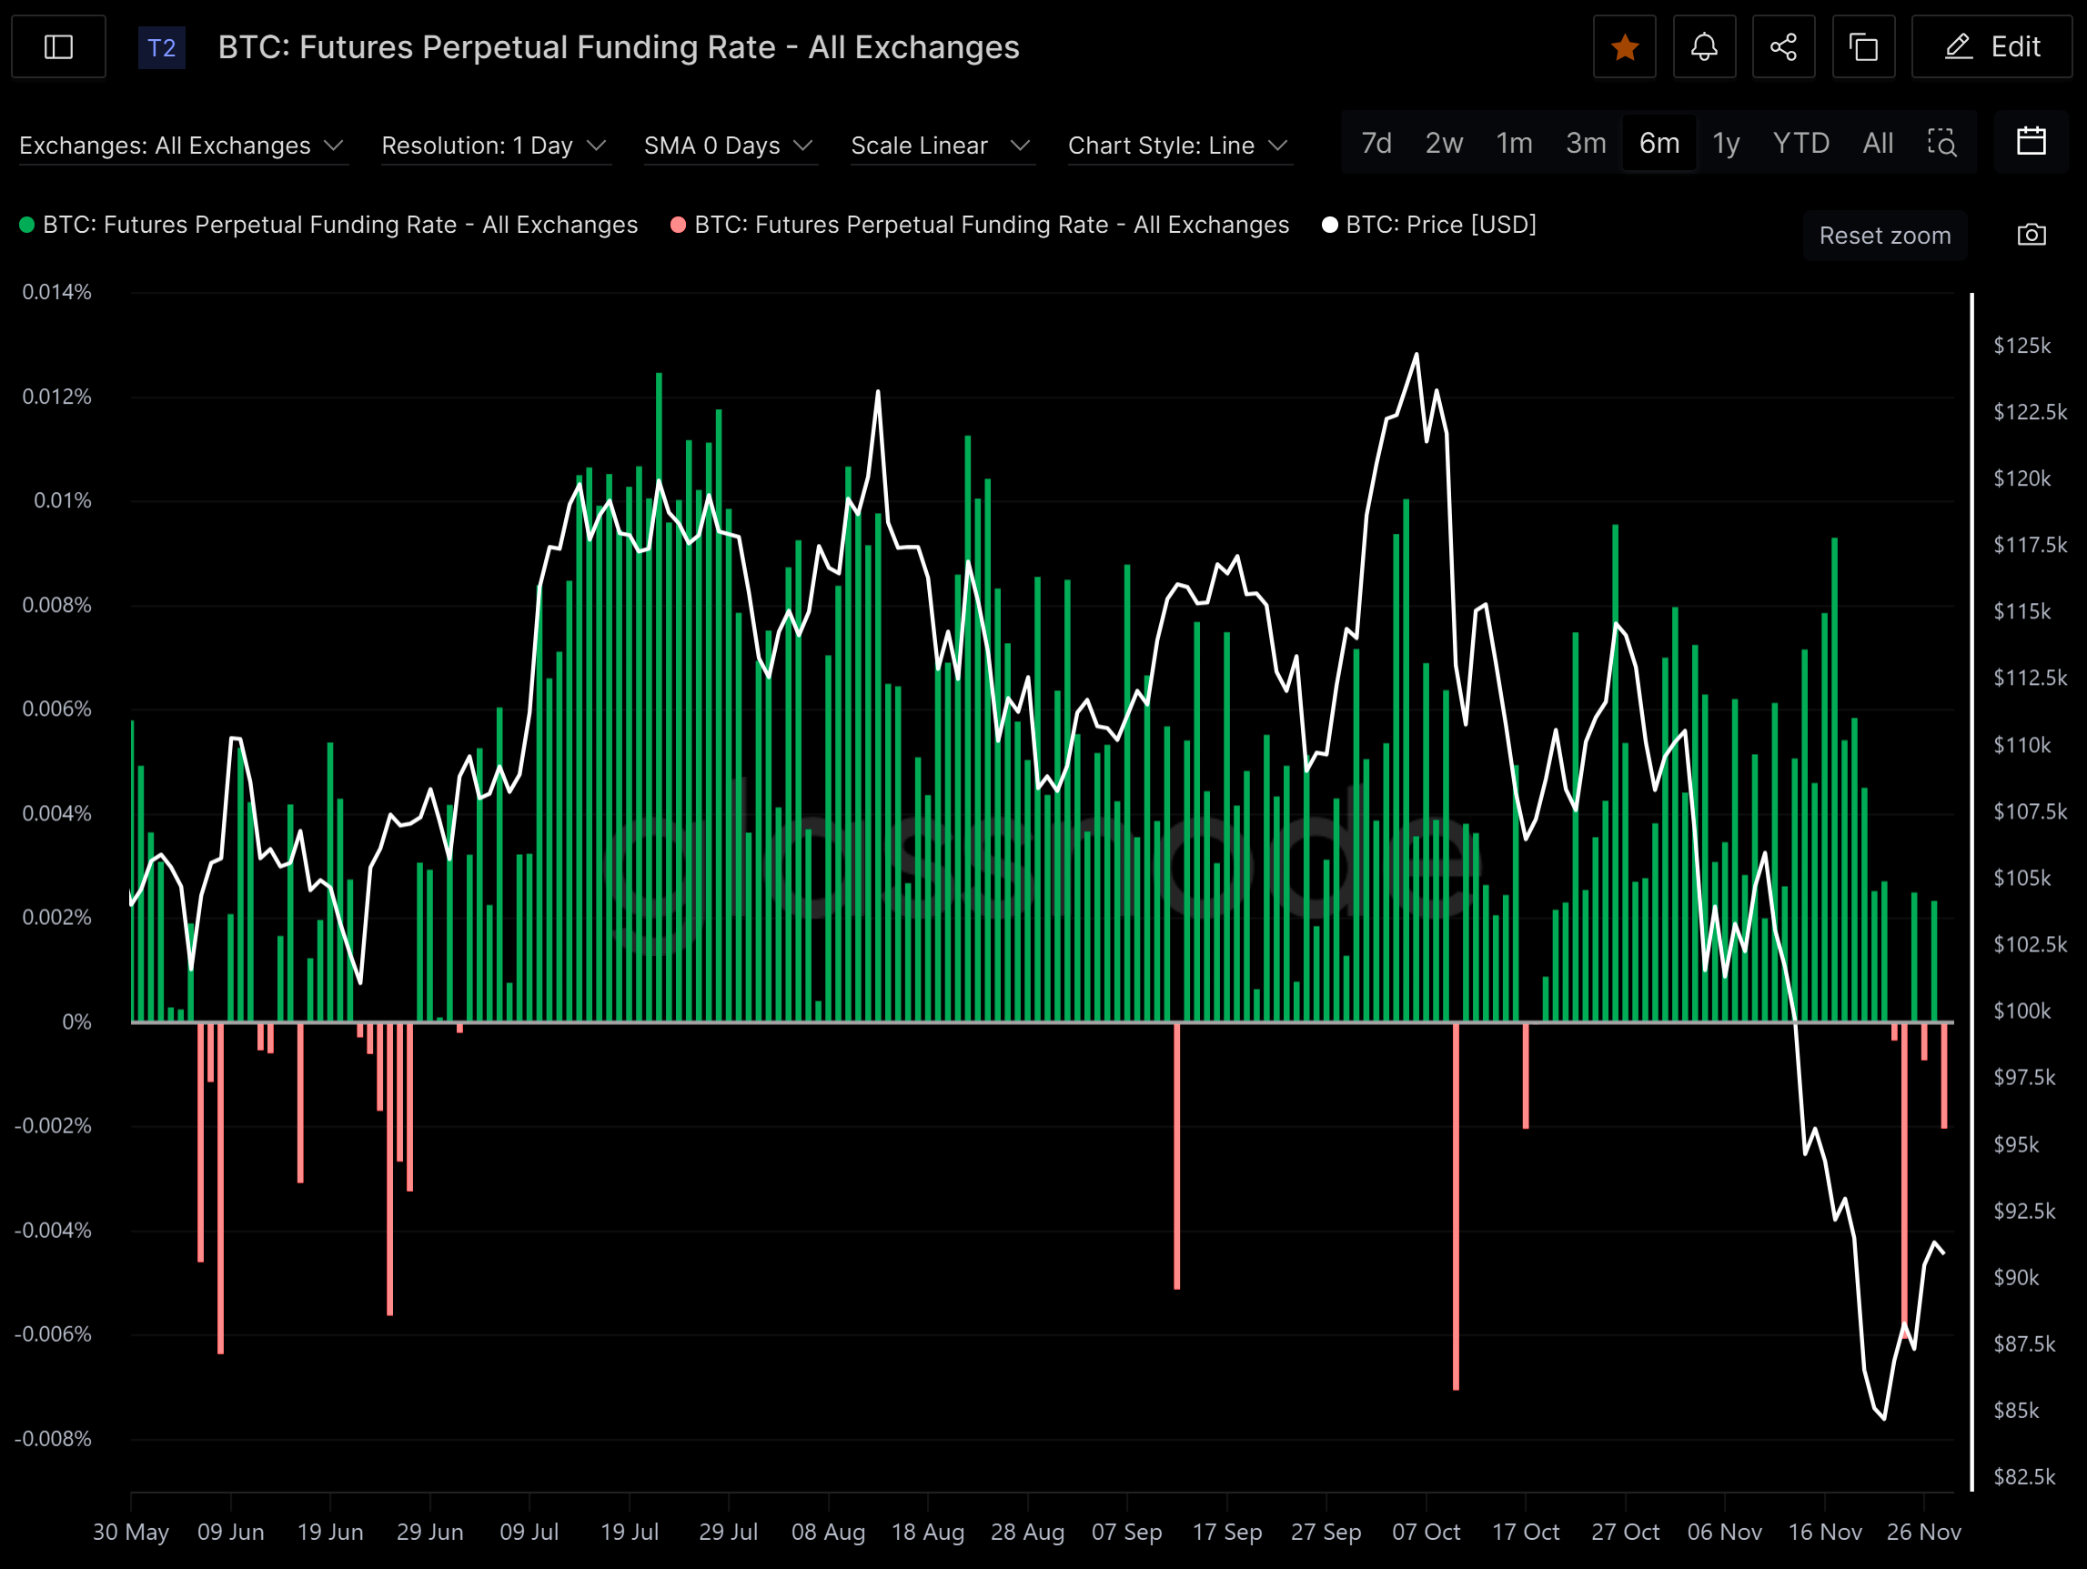Screen dimensions: 2087x1569
Task: Open the Exchanges: All Exchanges dropdown
Action: pos(181,146)
